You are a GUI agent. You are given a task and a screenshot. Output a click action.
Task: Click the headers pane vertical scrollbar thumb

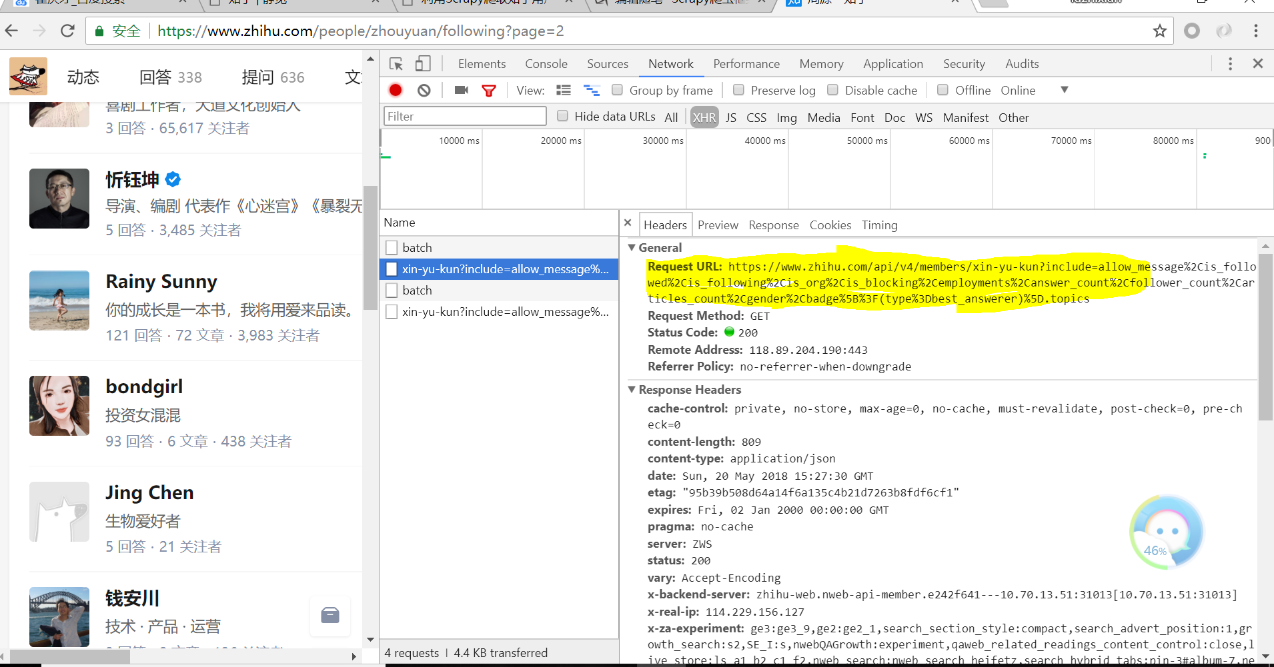pos(1265,336)
